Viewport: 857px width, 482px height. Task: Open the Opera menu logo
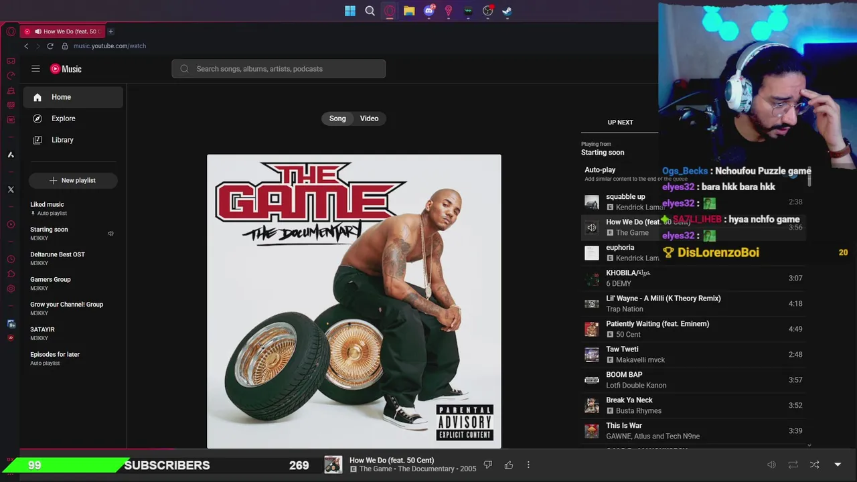(x=11, y=31)
